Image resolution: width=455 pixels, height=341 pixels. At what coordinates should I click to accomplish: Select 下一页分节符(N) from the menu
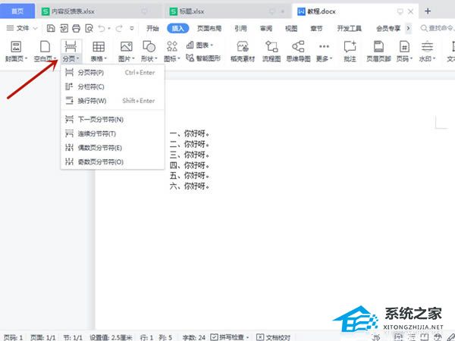[112, 119]
